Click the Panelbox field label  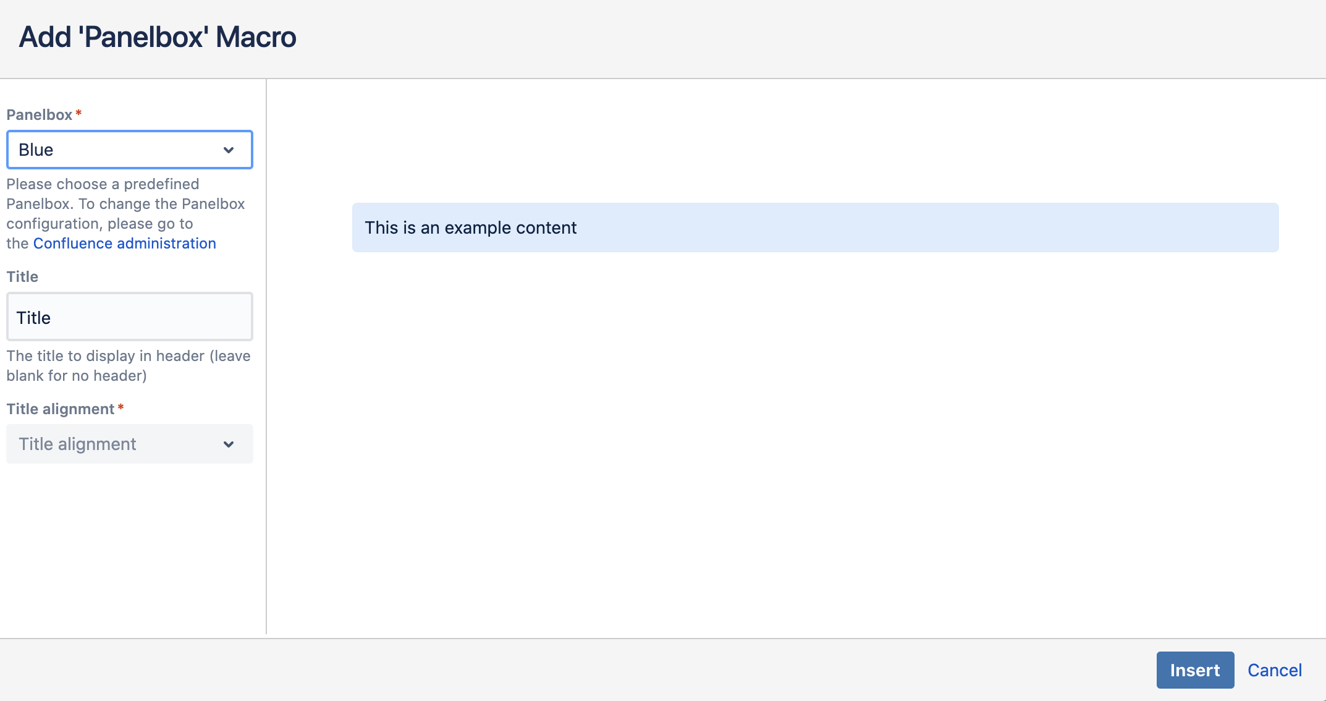click(x=39, y=115)
